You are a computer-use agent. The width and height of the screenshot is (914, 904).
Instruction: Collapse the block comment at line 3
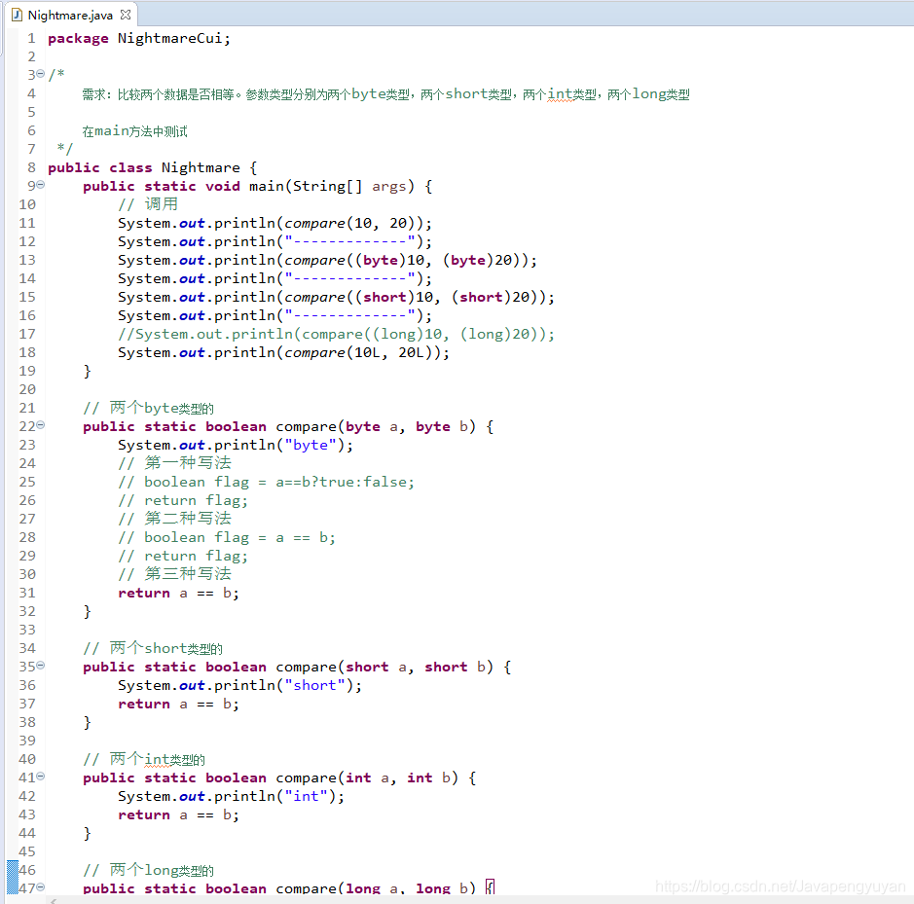click(40, 73)
